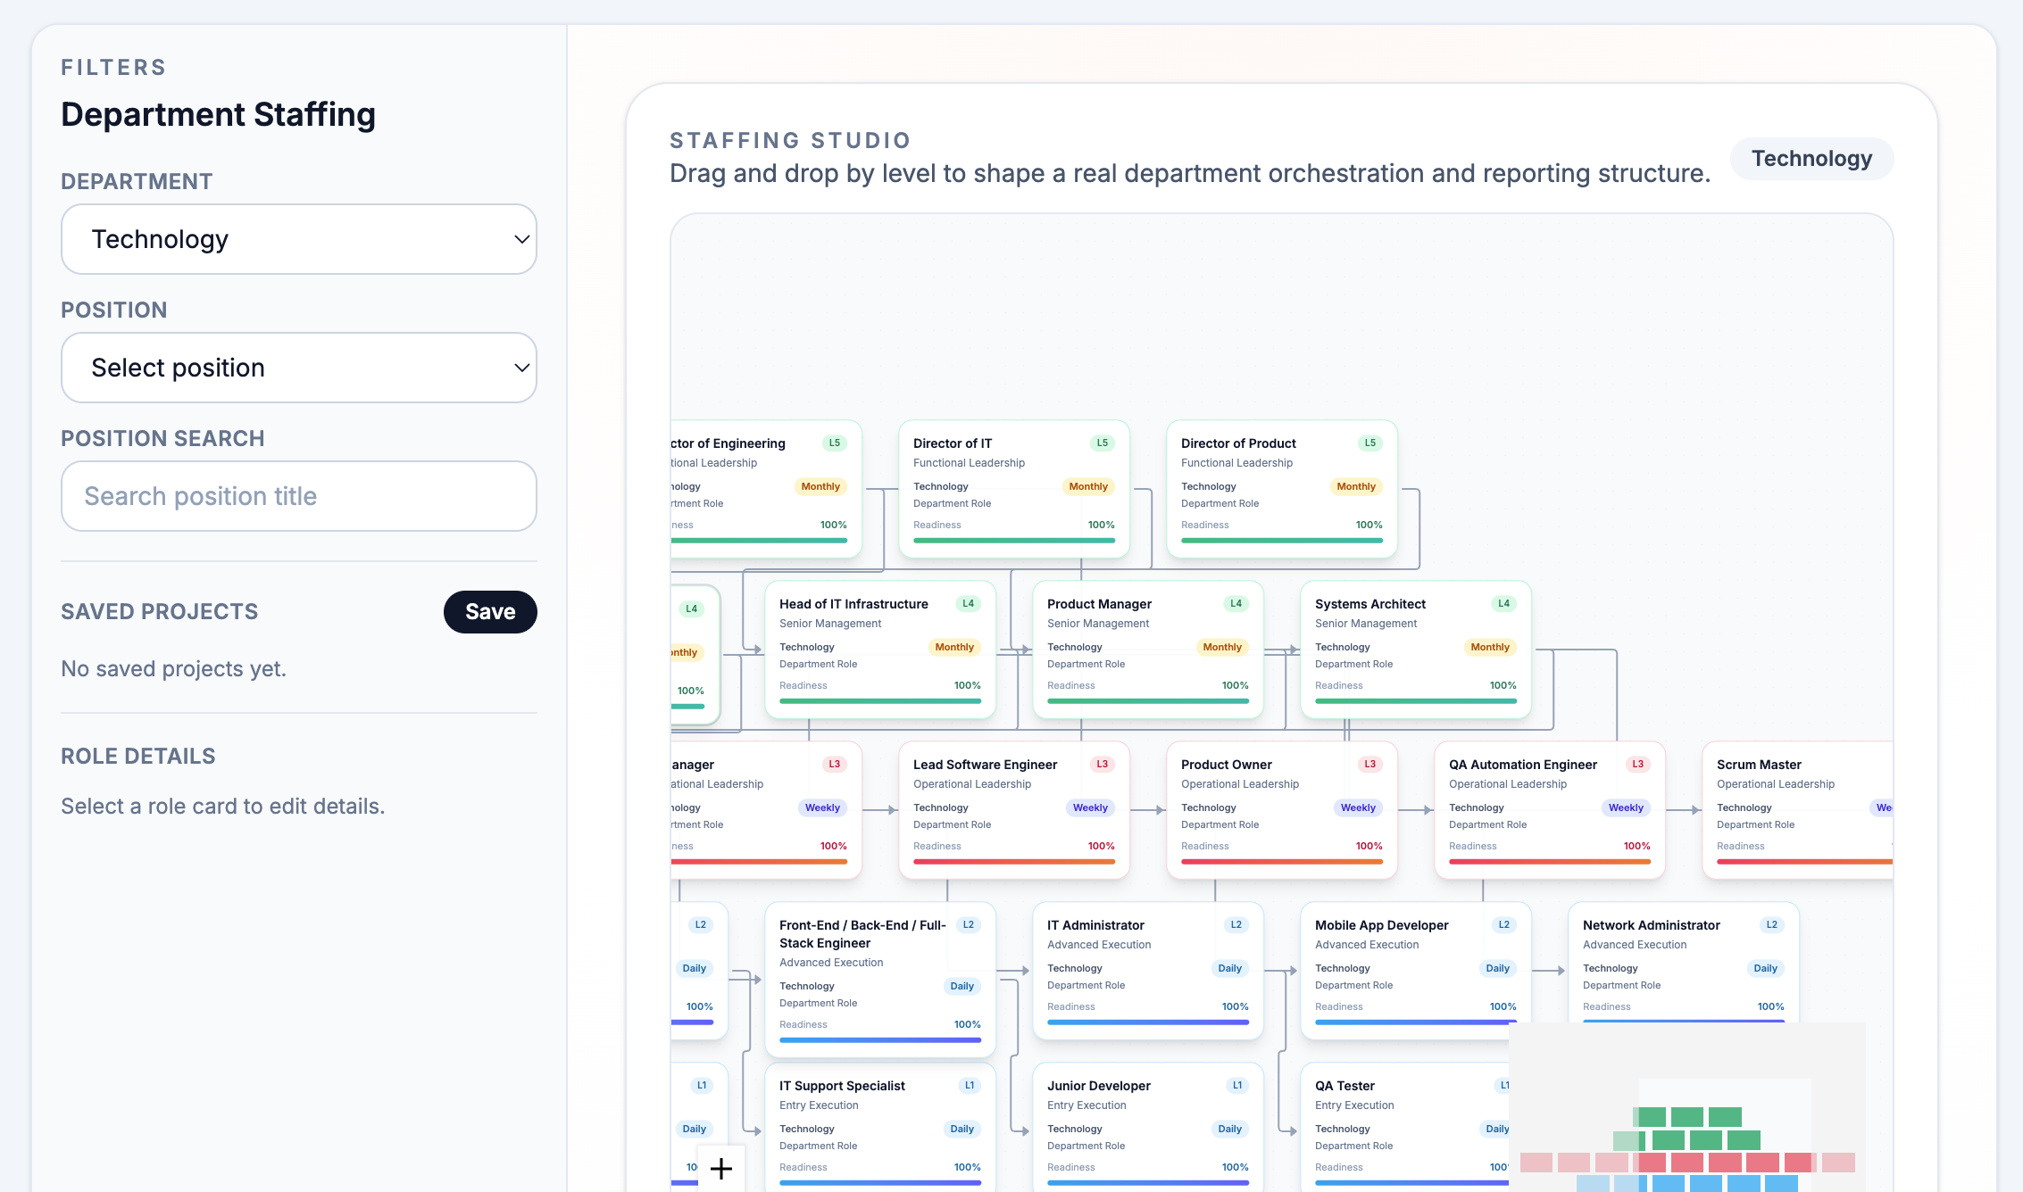Click the Save button under Saved Projects

tap(489, 612)
